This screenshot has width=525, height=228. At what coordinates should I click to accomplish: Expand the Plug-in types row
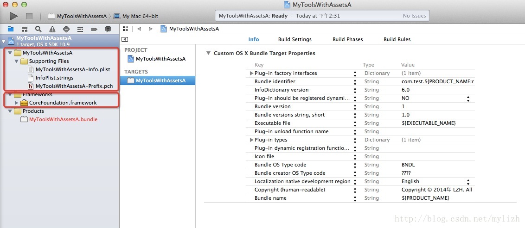252,140
